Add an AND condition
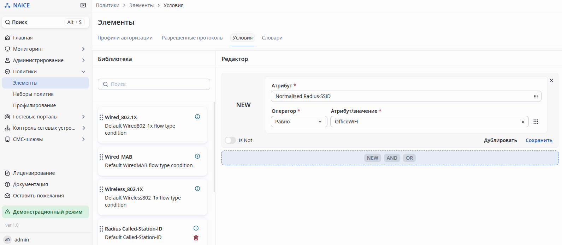The image size is (562, 245). click(x=392, y=158)
